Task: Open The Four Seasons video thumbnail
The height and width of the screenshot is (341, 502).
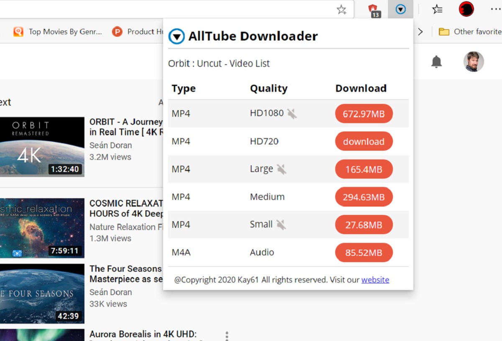Action: point(42,293)
